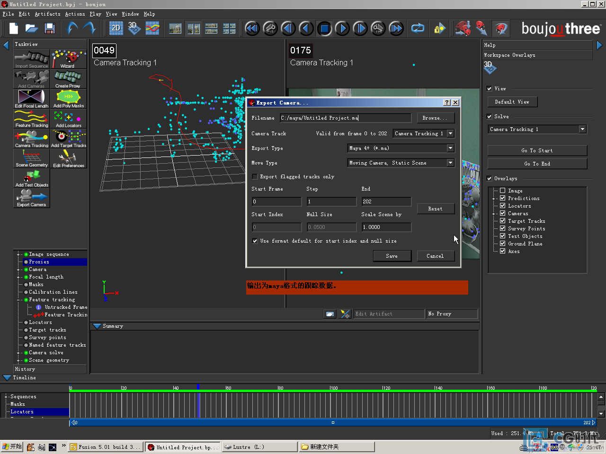Toggle loop playback icon
Viewport: 606px width, 454px height.
[418, 28]
